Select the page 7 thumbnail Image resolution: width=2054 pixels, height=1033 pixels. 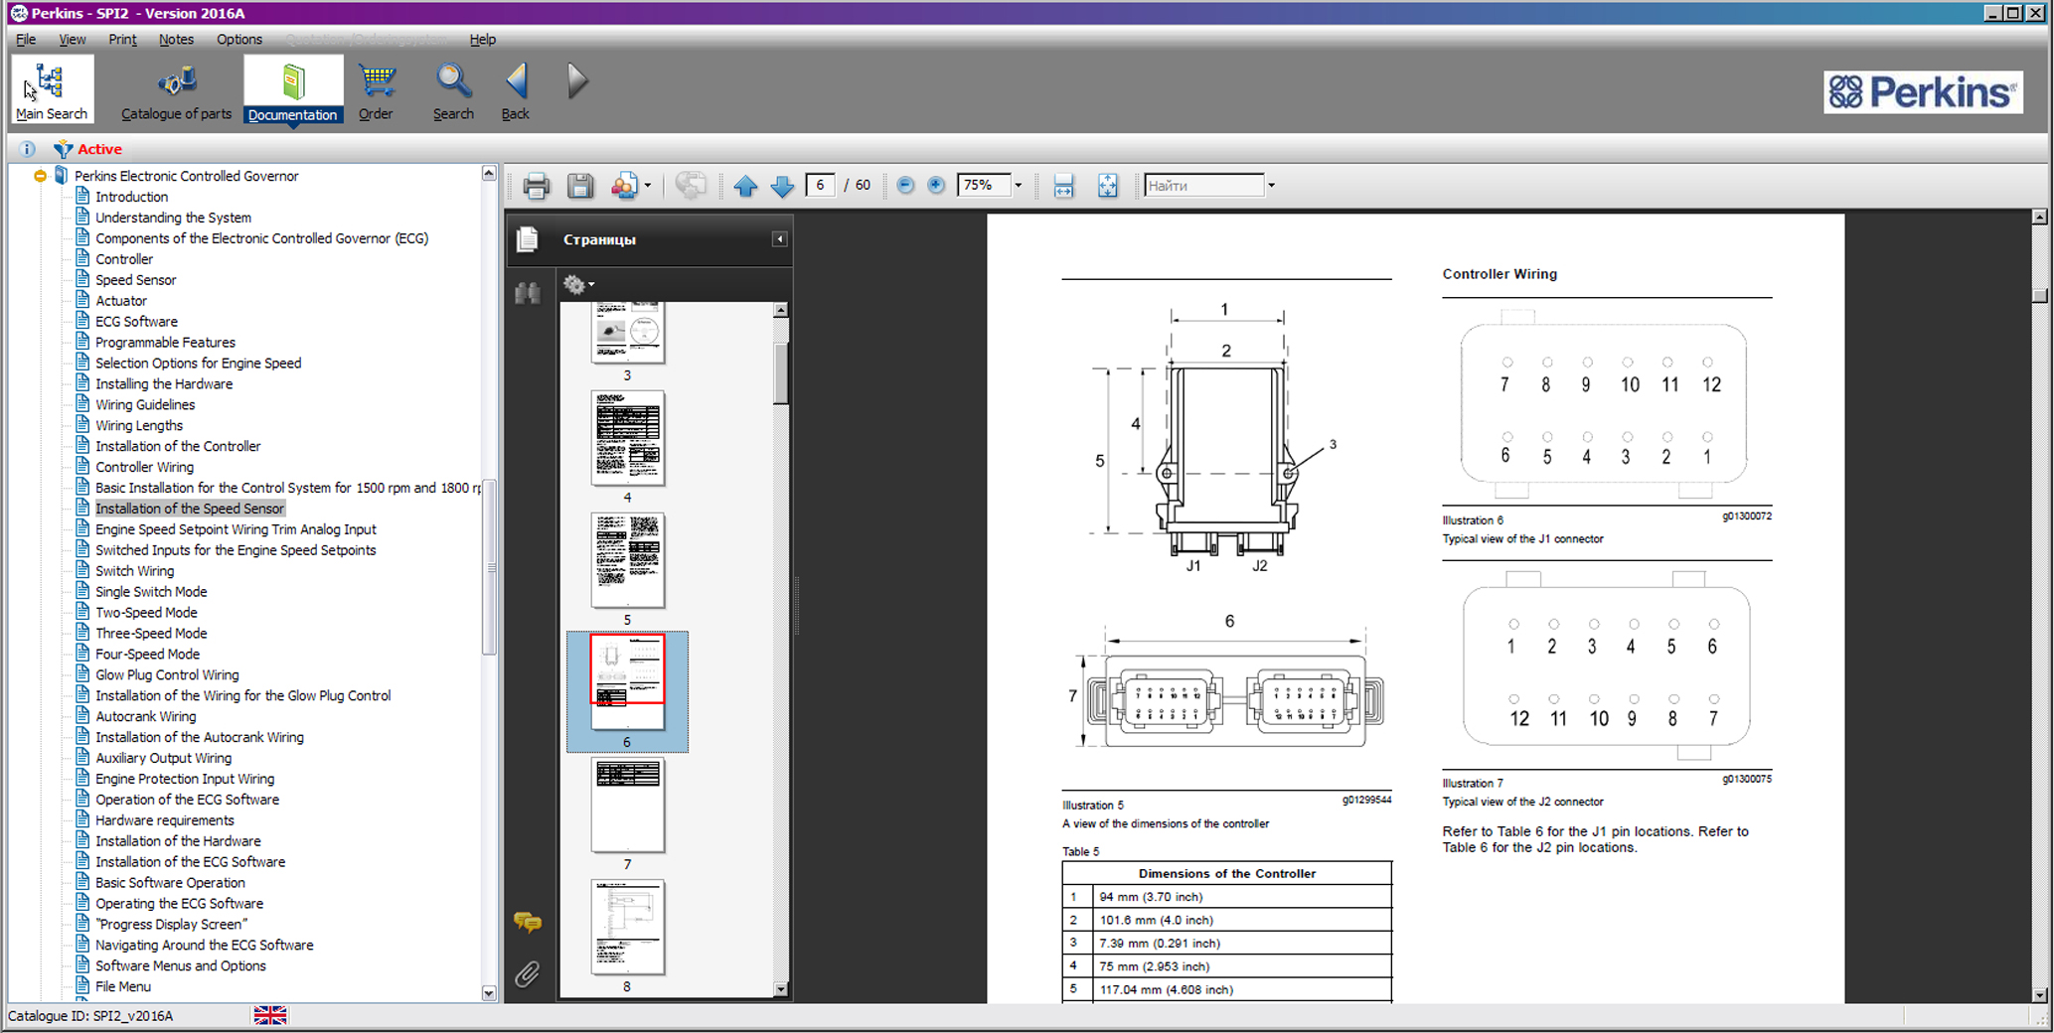point(627,806)
